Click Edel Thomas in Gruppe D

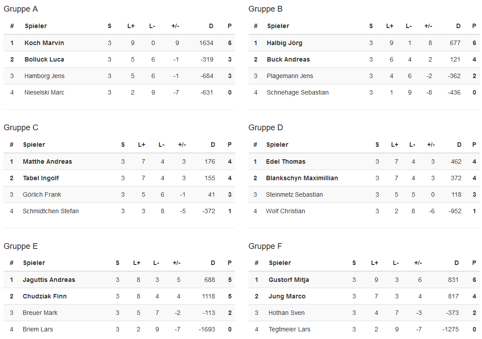click(286, 162)
